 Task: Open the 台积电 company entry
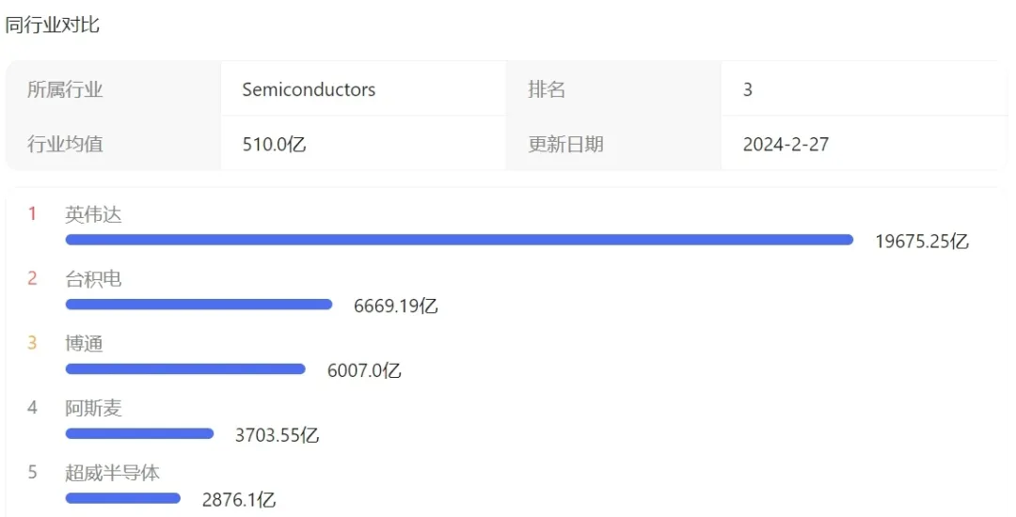[x=93, y=280]
